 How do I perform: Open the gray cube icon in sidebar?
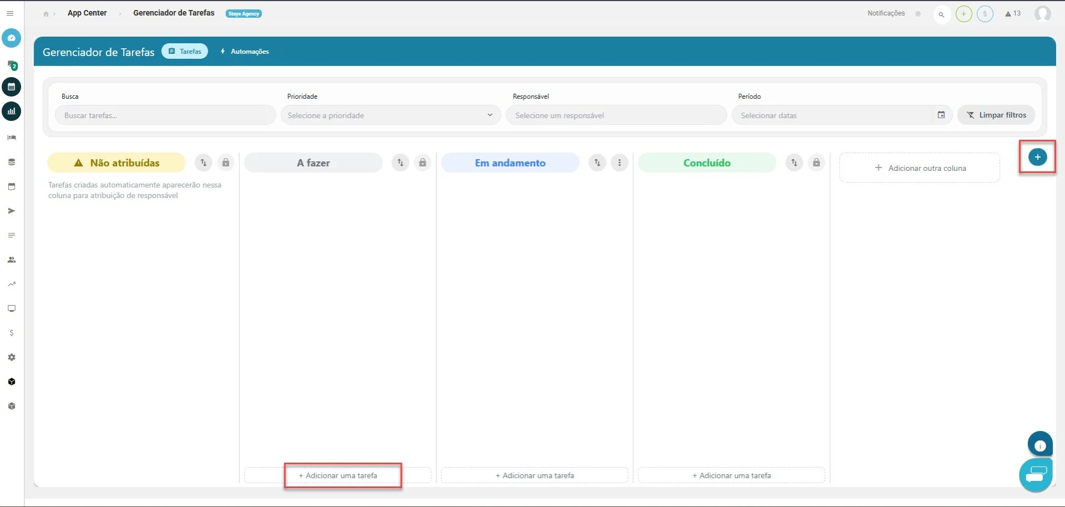point(12,406)
